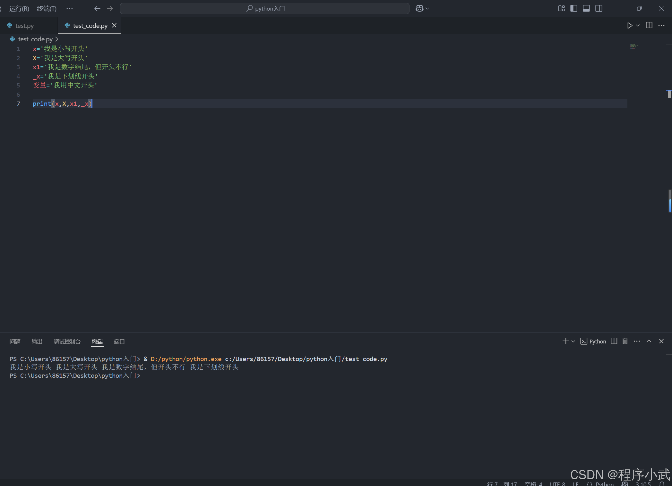This screenshot has width=672, height=486.
Task: Create a new terminal with plus icon
Action: click(565, 341)
